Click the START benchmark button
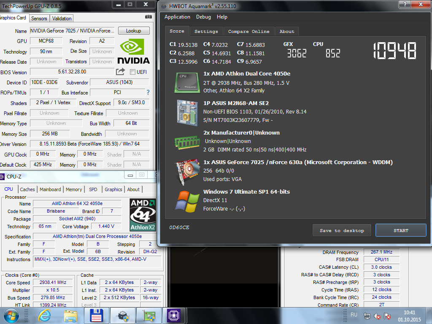 [x=401, y=230]
